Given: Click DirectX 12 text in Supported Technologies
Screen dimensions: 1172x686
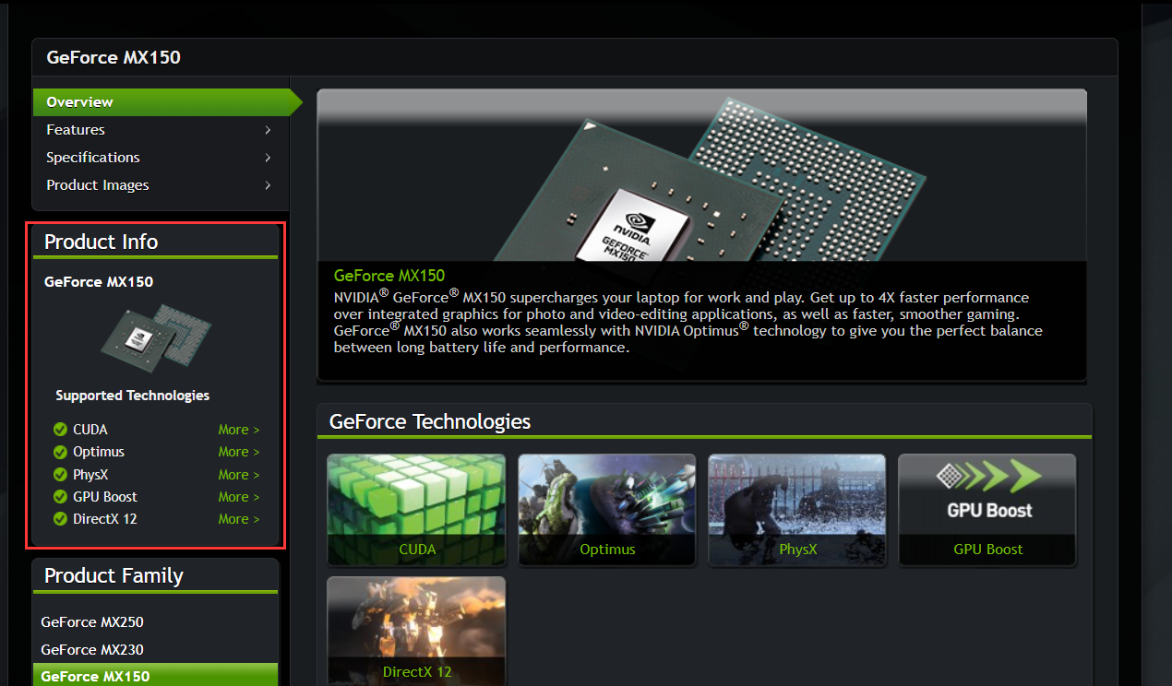Looking at the screenshot, I should [105, 519].
